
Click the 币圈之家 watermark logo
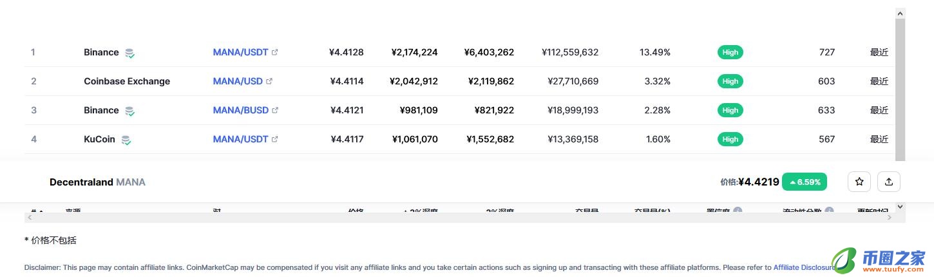click(x=878, y=260)
